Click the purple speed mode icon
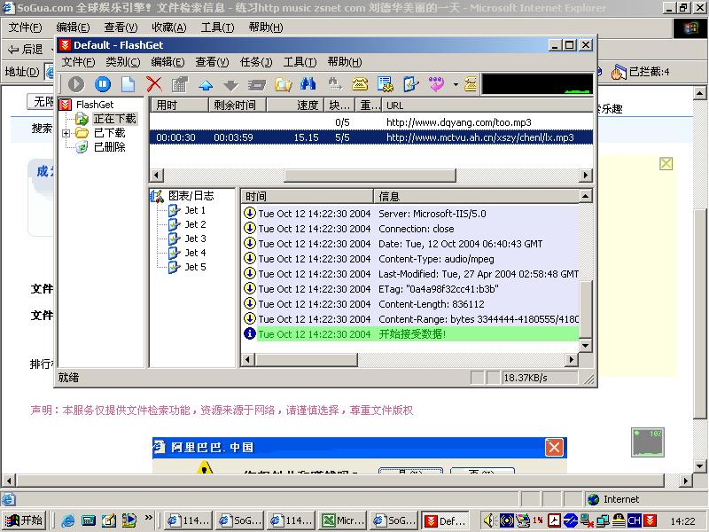 436,84
